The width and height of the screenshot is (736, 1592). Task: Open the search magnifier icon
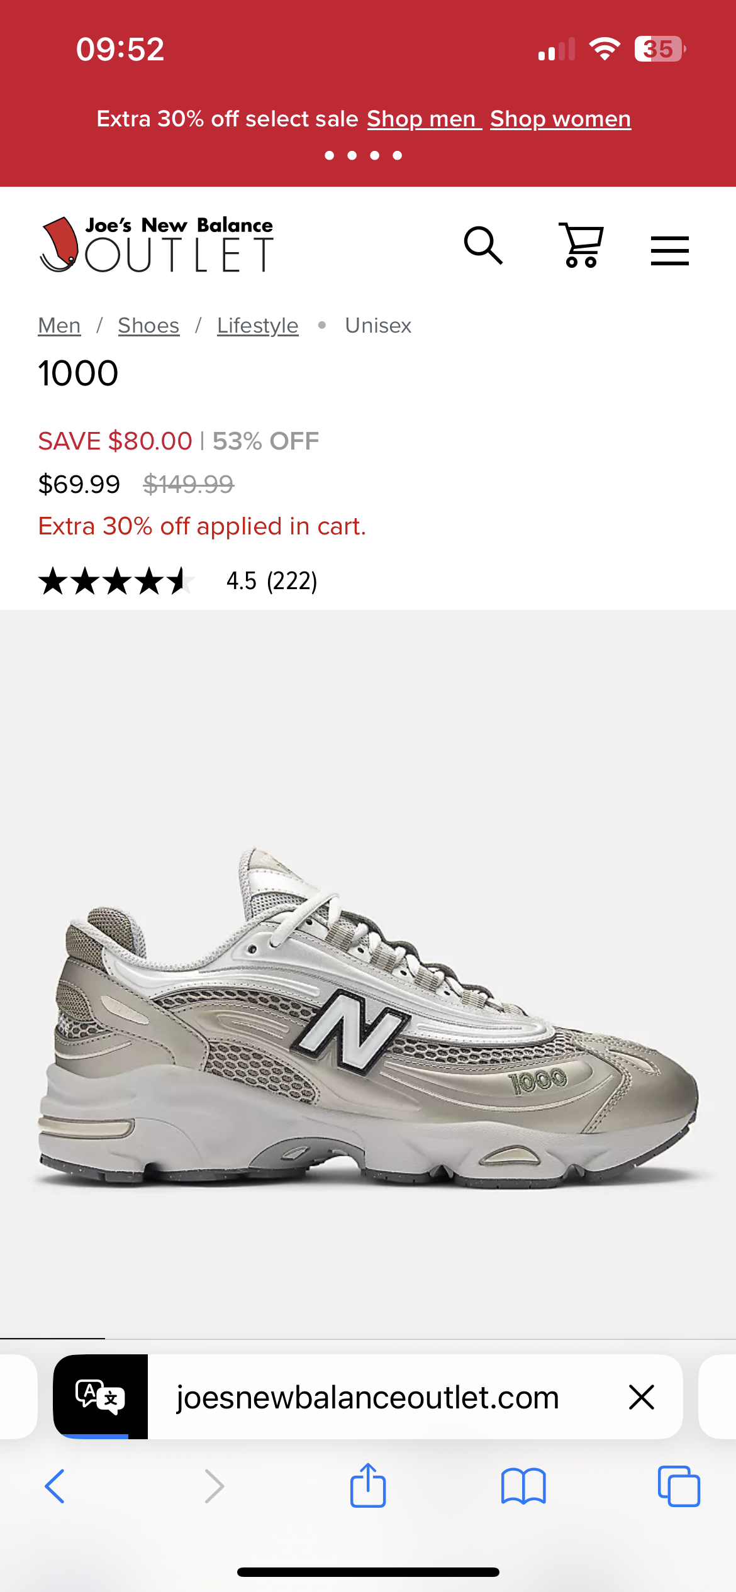pyautogui.click(x=483, y=245)
